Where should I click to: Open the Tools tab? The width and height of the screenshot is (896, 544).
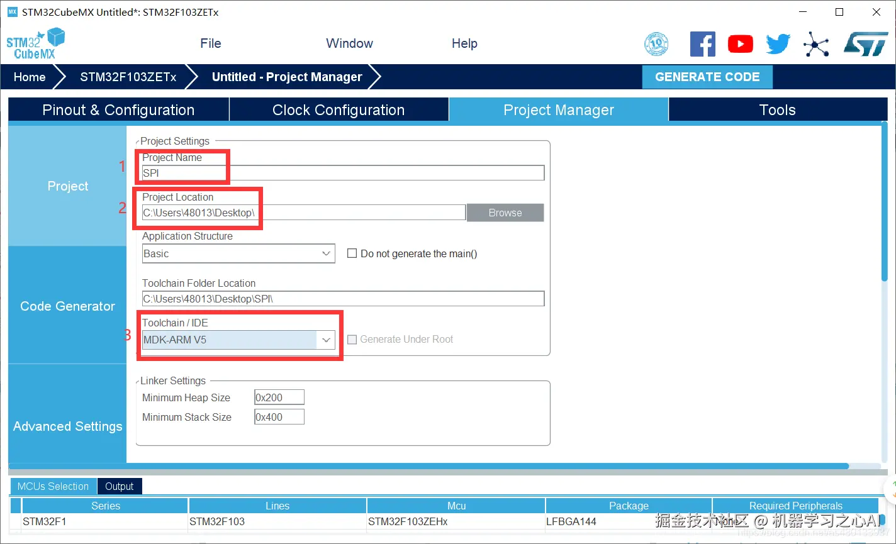point(778,109)
